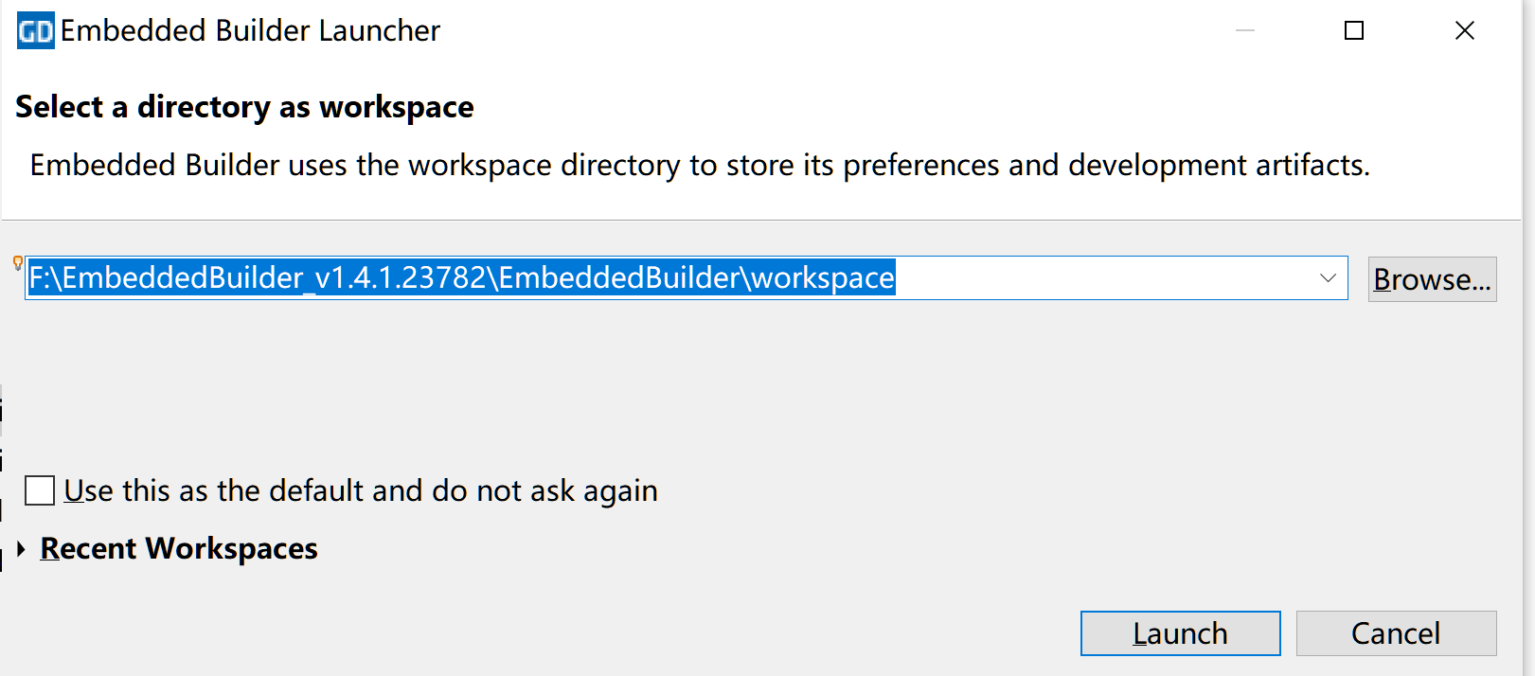Click the GD Embedded Builder app icon
This screenshot has height=676, width=1535.
[35, 31]
